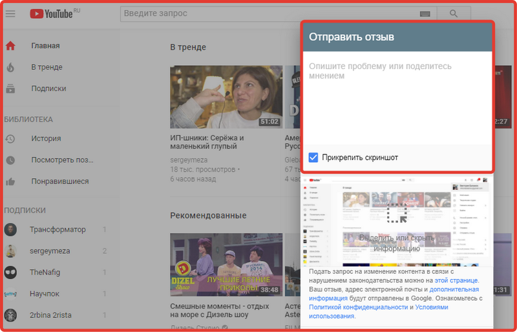517x332 pixels.
Task: Toggle the Прикрепить скриншот checkbox
Action: point(313,157)
